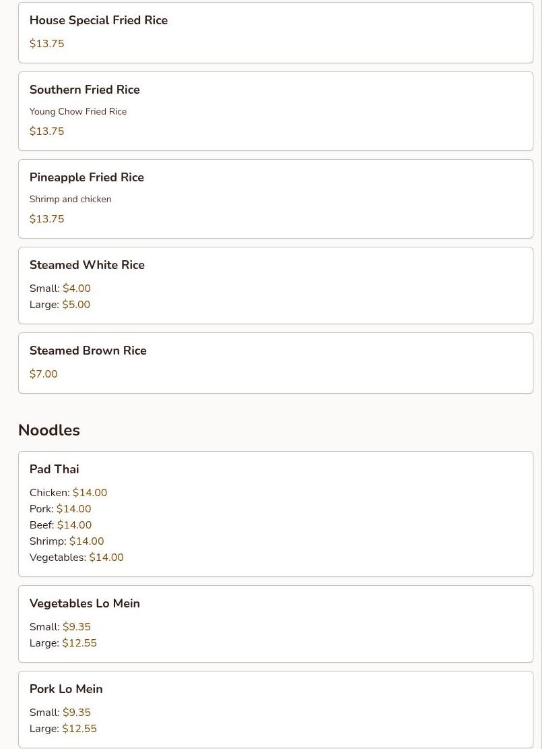The width and height of the screenshot is (555, 749).
Task: Click the $7.00 Steamed Brown Rice price
Action: point(43,374)
